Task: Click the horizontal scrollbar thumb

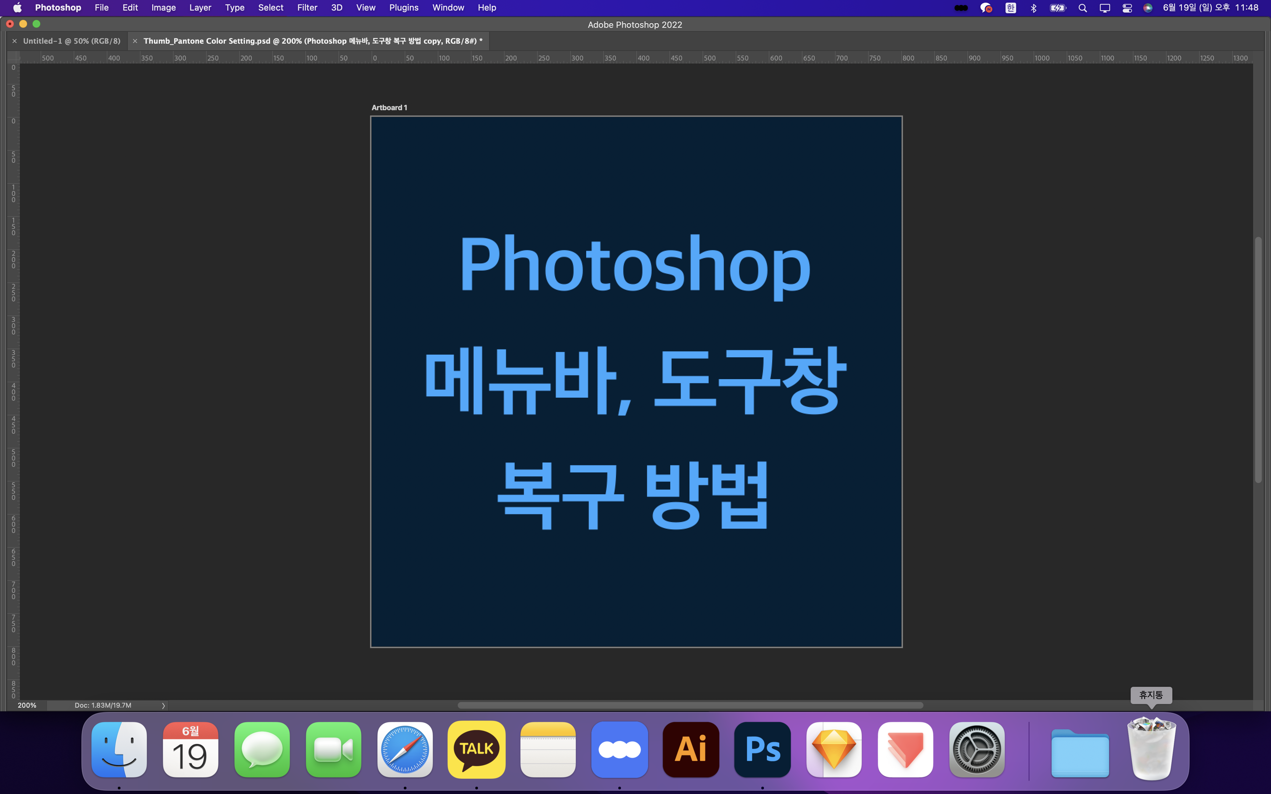Action: click(x=690, y=705)
